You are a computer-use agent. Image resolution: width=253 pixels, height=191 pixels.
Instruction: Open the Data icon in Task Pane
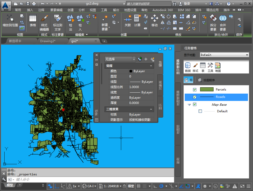188,66
